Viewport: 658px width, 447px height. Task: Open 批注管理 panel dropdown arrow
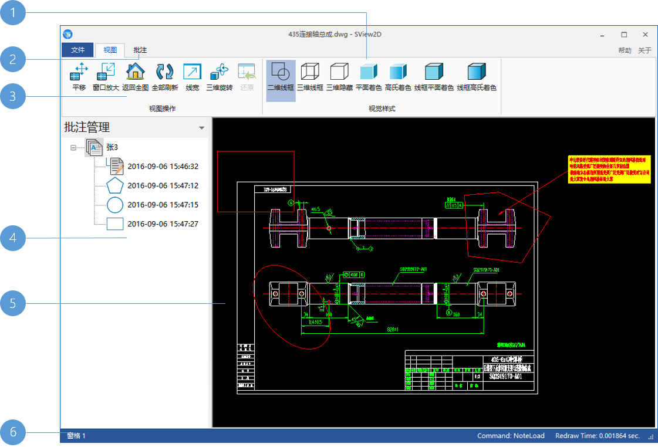pos(202,128)
